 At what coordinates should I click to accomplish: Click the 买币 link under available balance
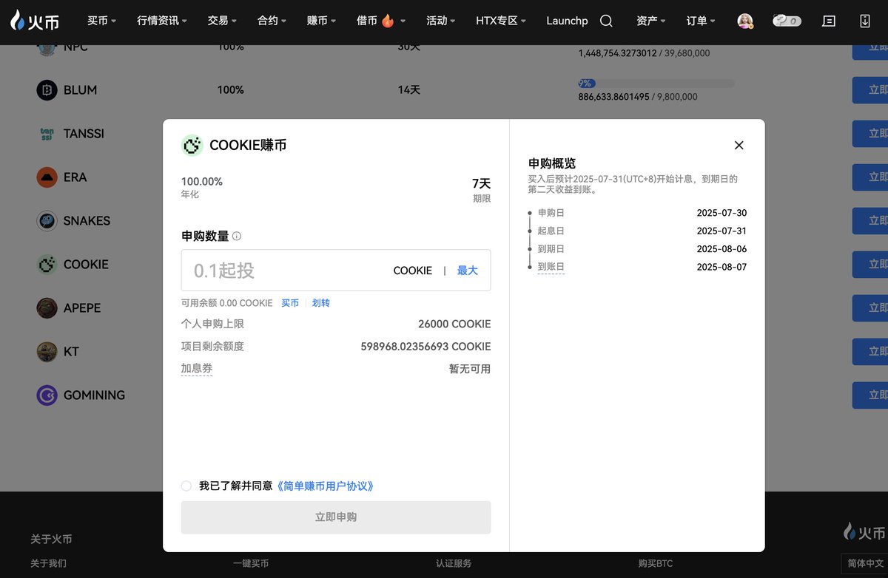coord(290,303)
